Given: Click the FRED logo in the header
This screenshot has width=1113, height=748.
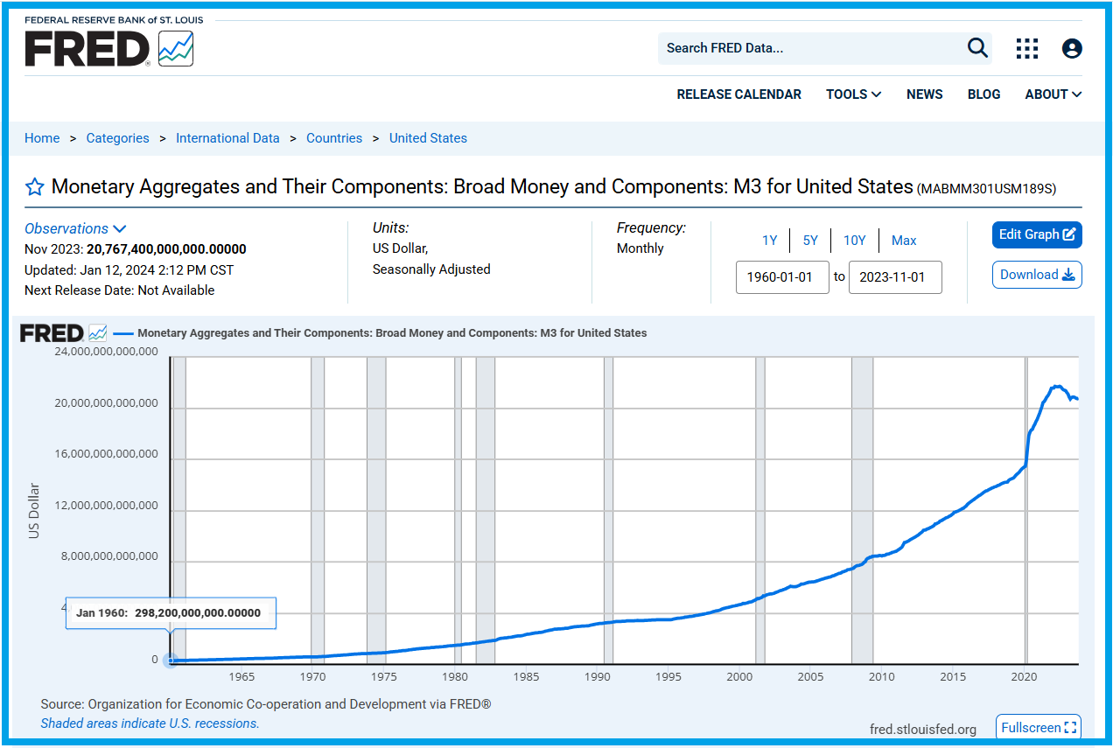Looking at the screenshot, I should click(x=108, y=48).
